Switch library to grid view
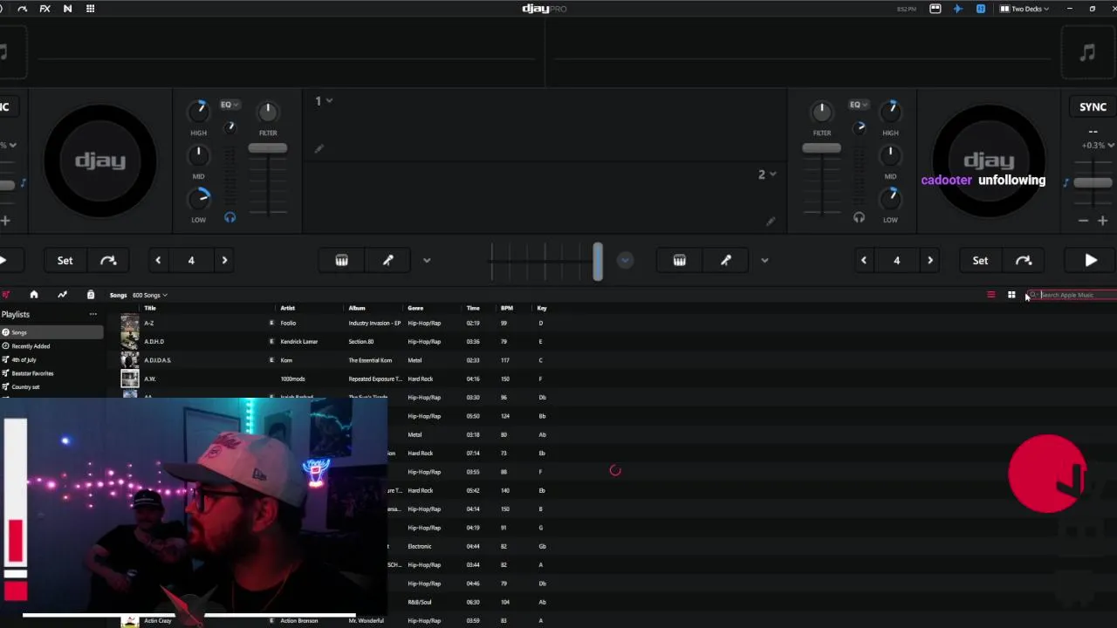This screenshot has width=1117, height=628. (x=1011, y=295)
